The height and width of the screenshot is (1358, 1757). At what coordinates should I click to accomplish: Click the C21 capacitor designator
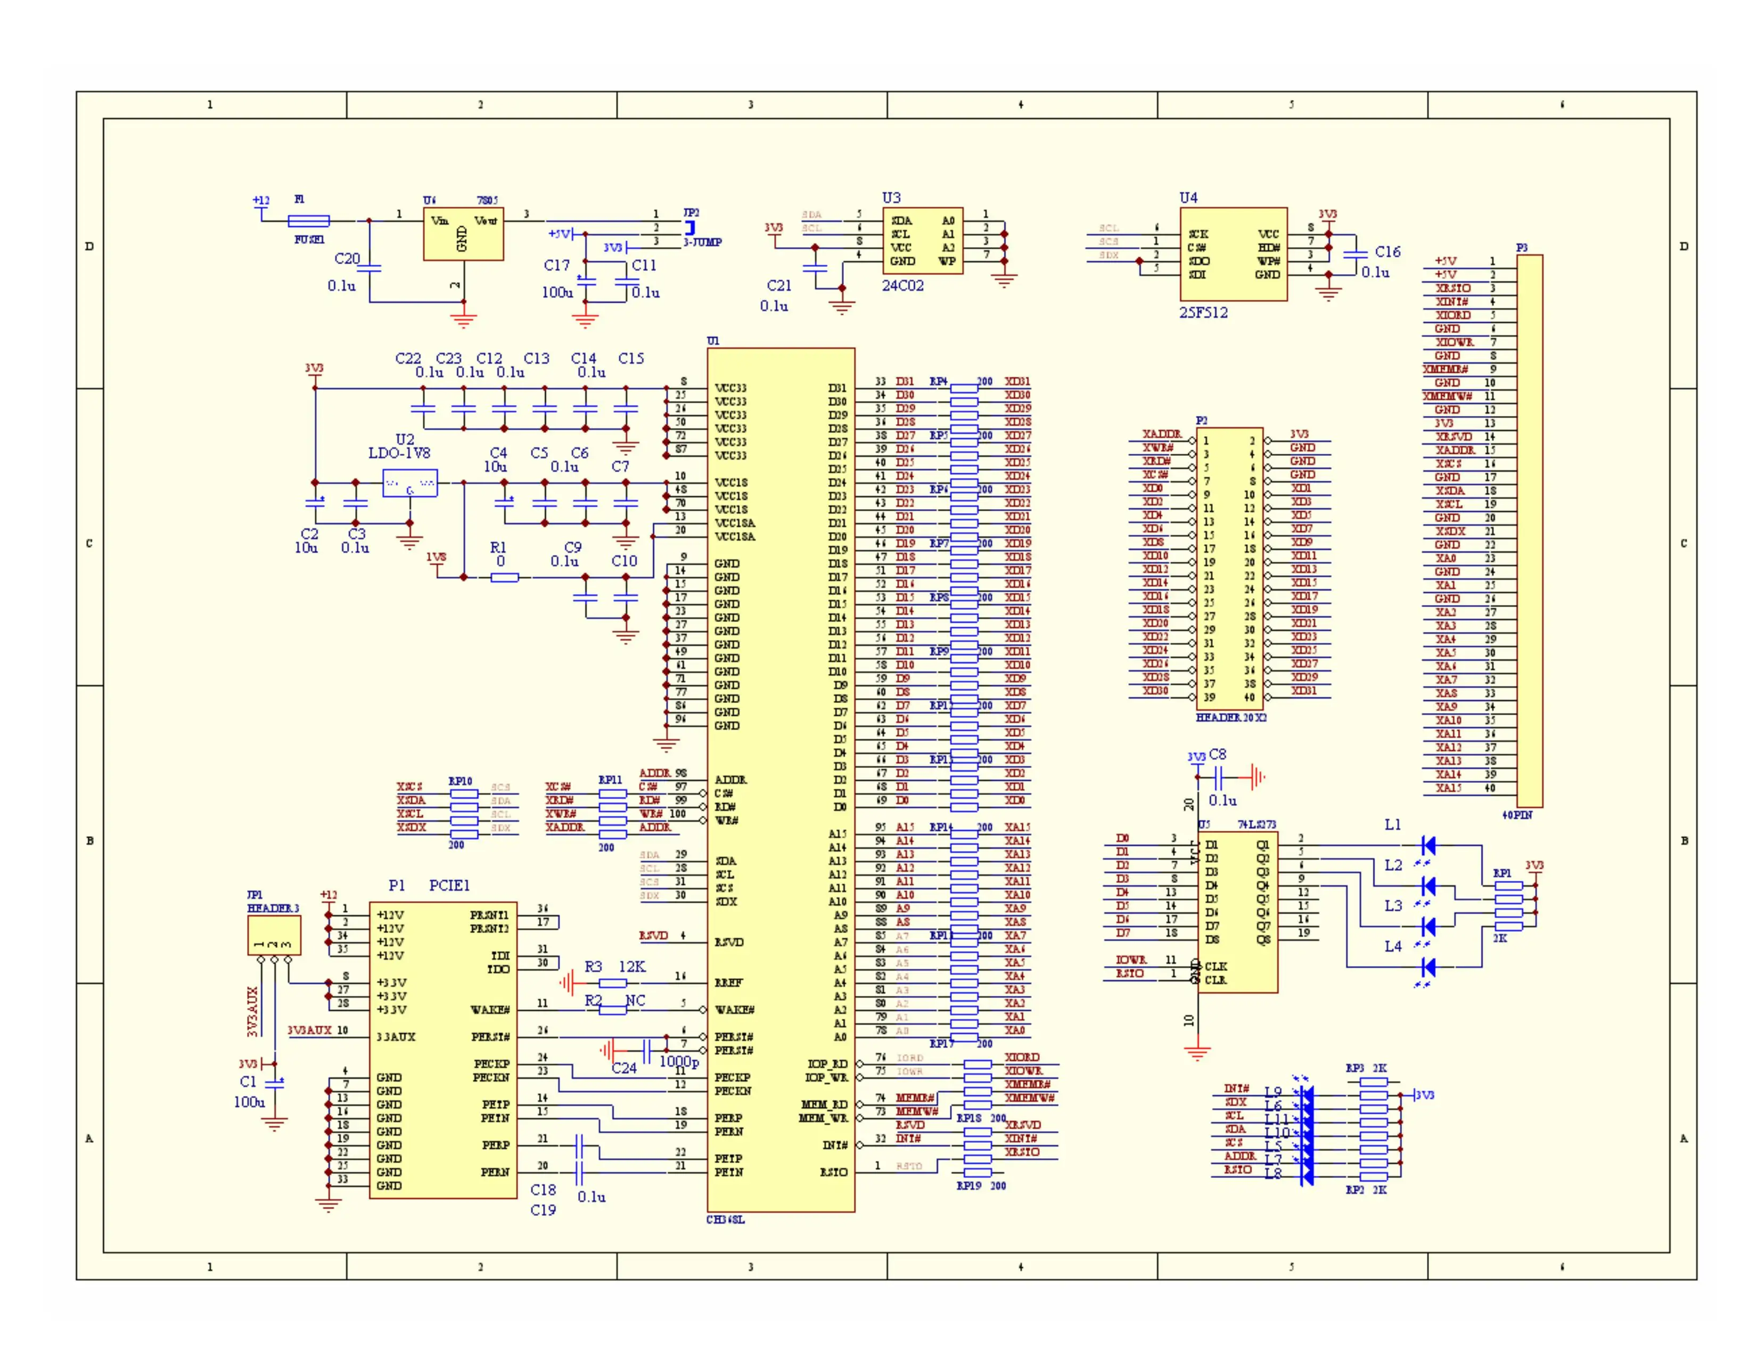pyautogui.click(x=779, y=285)
